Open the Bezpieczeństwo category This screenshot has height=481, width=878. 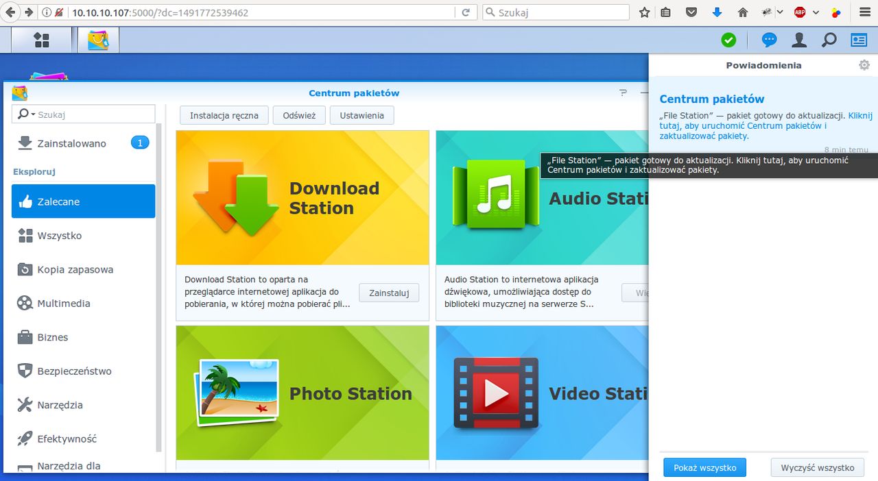pyautogui.click(x=84, y=371)
